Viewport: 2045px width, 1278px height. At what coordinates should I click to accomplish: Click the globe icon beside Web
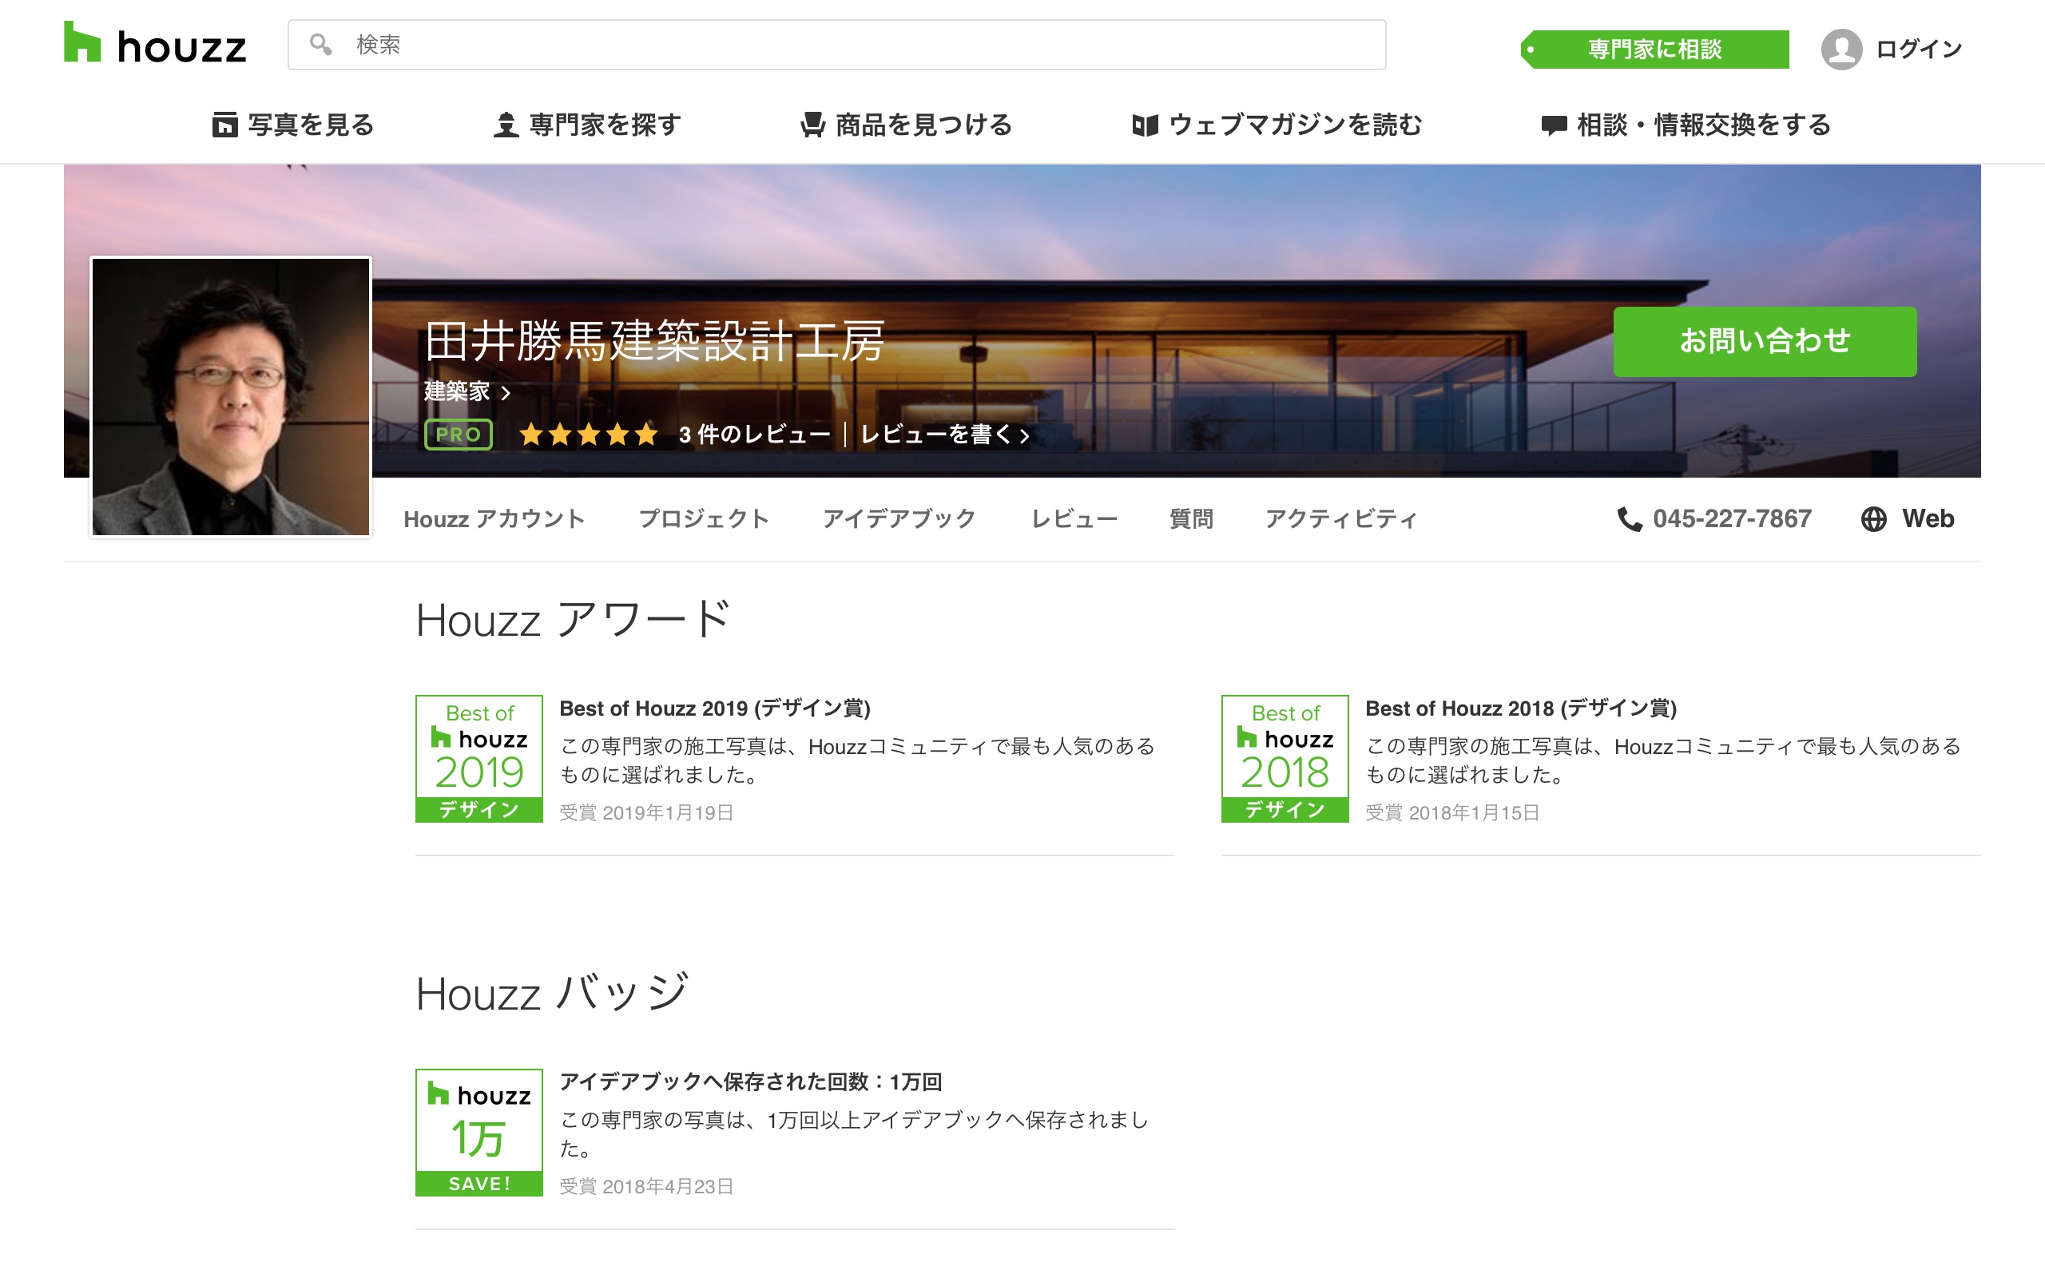click(1873, 519)
